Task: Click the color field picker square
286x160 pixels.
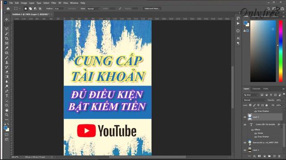Action: coord(263,51)
